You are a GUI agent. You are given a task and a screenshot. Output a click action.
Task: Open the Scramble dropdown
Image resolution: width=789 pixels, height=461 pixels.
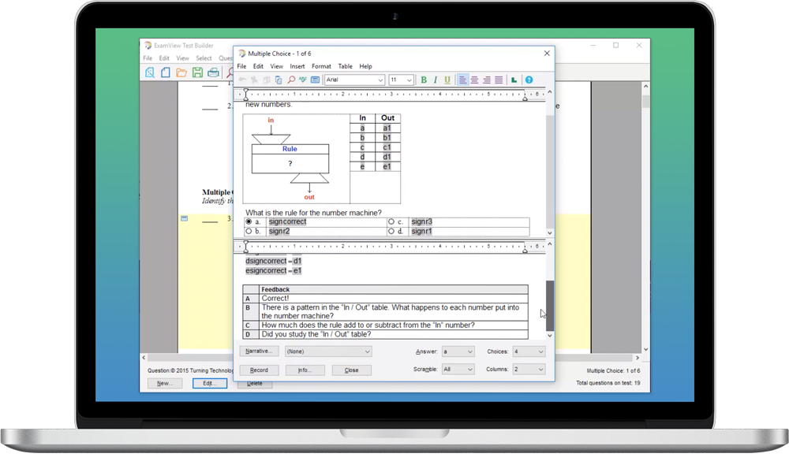point(458,370)
